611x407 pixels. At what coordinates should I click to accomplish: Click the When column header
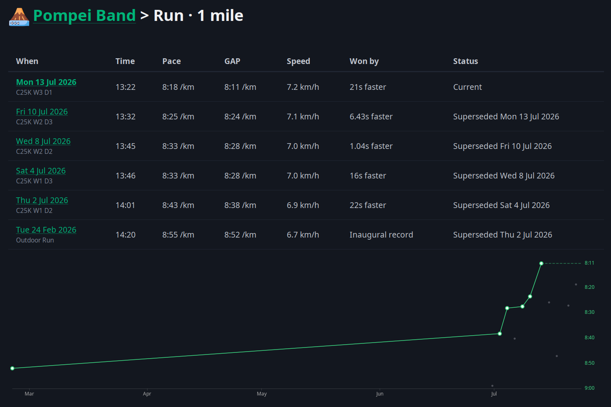tap(27, 61)
